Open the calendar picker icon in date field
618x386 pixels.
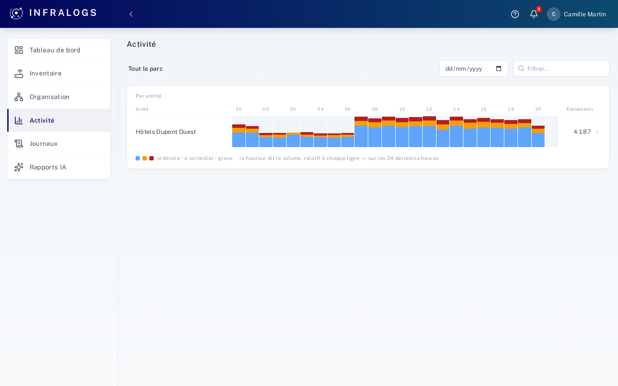[499, 69]
